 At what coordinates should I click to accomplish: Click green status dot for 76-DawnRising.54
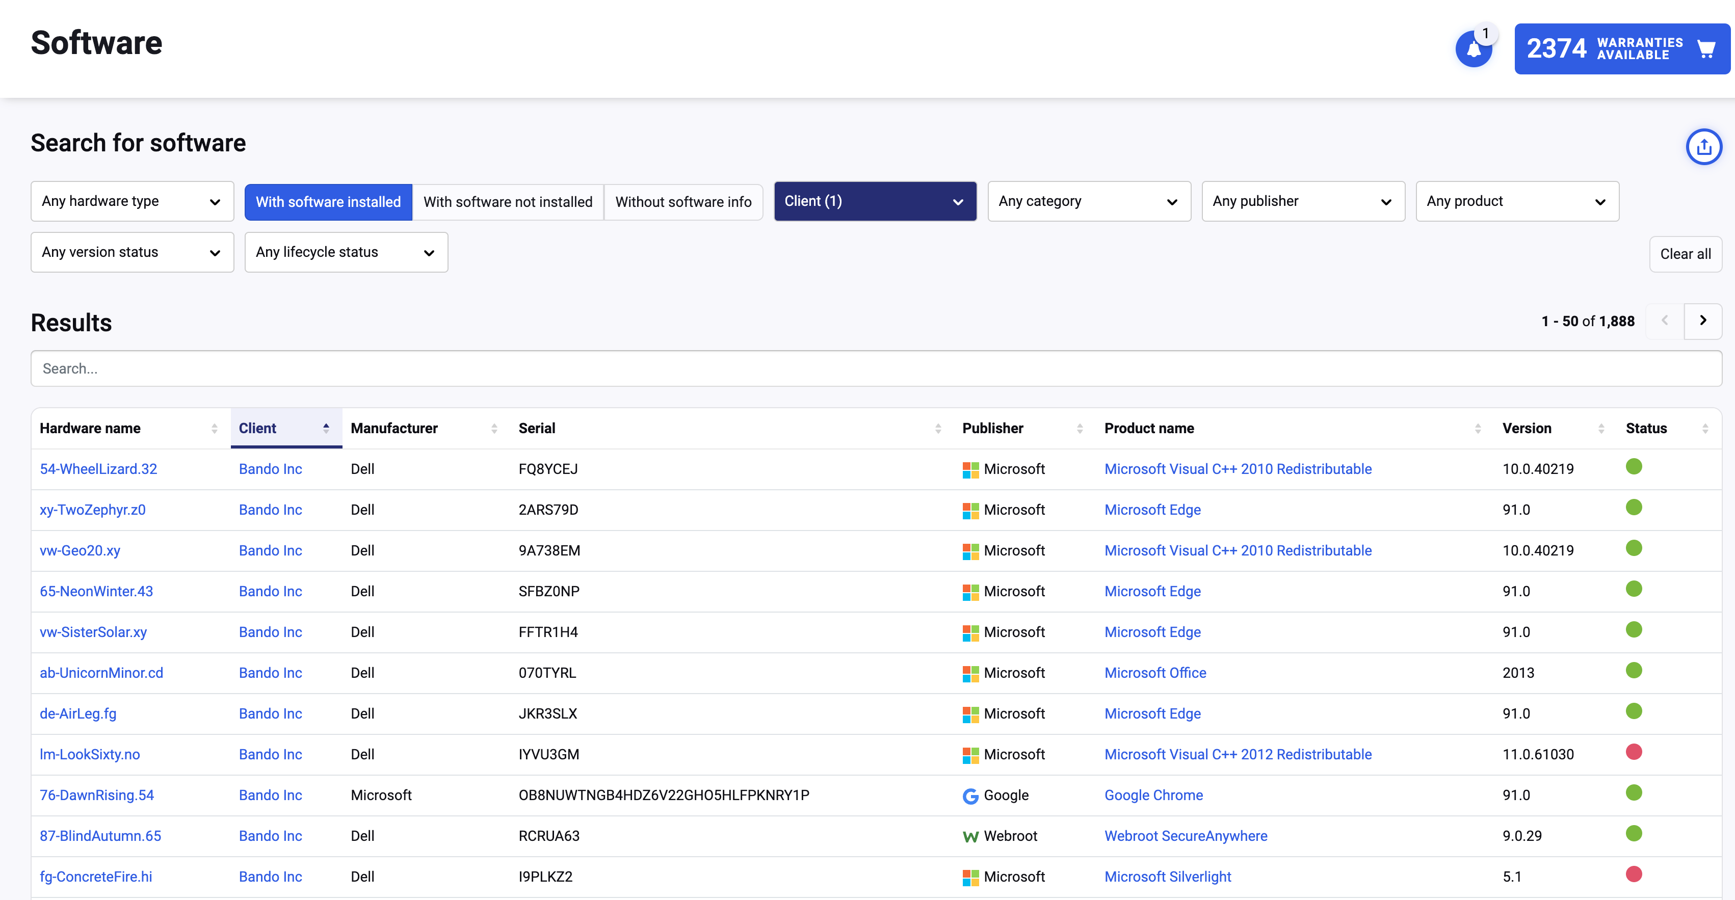[x=1634, y=792]
